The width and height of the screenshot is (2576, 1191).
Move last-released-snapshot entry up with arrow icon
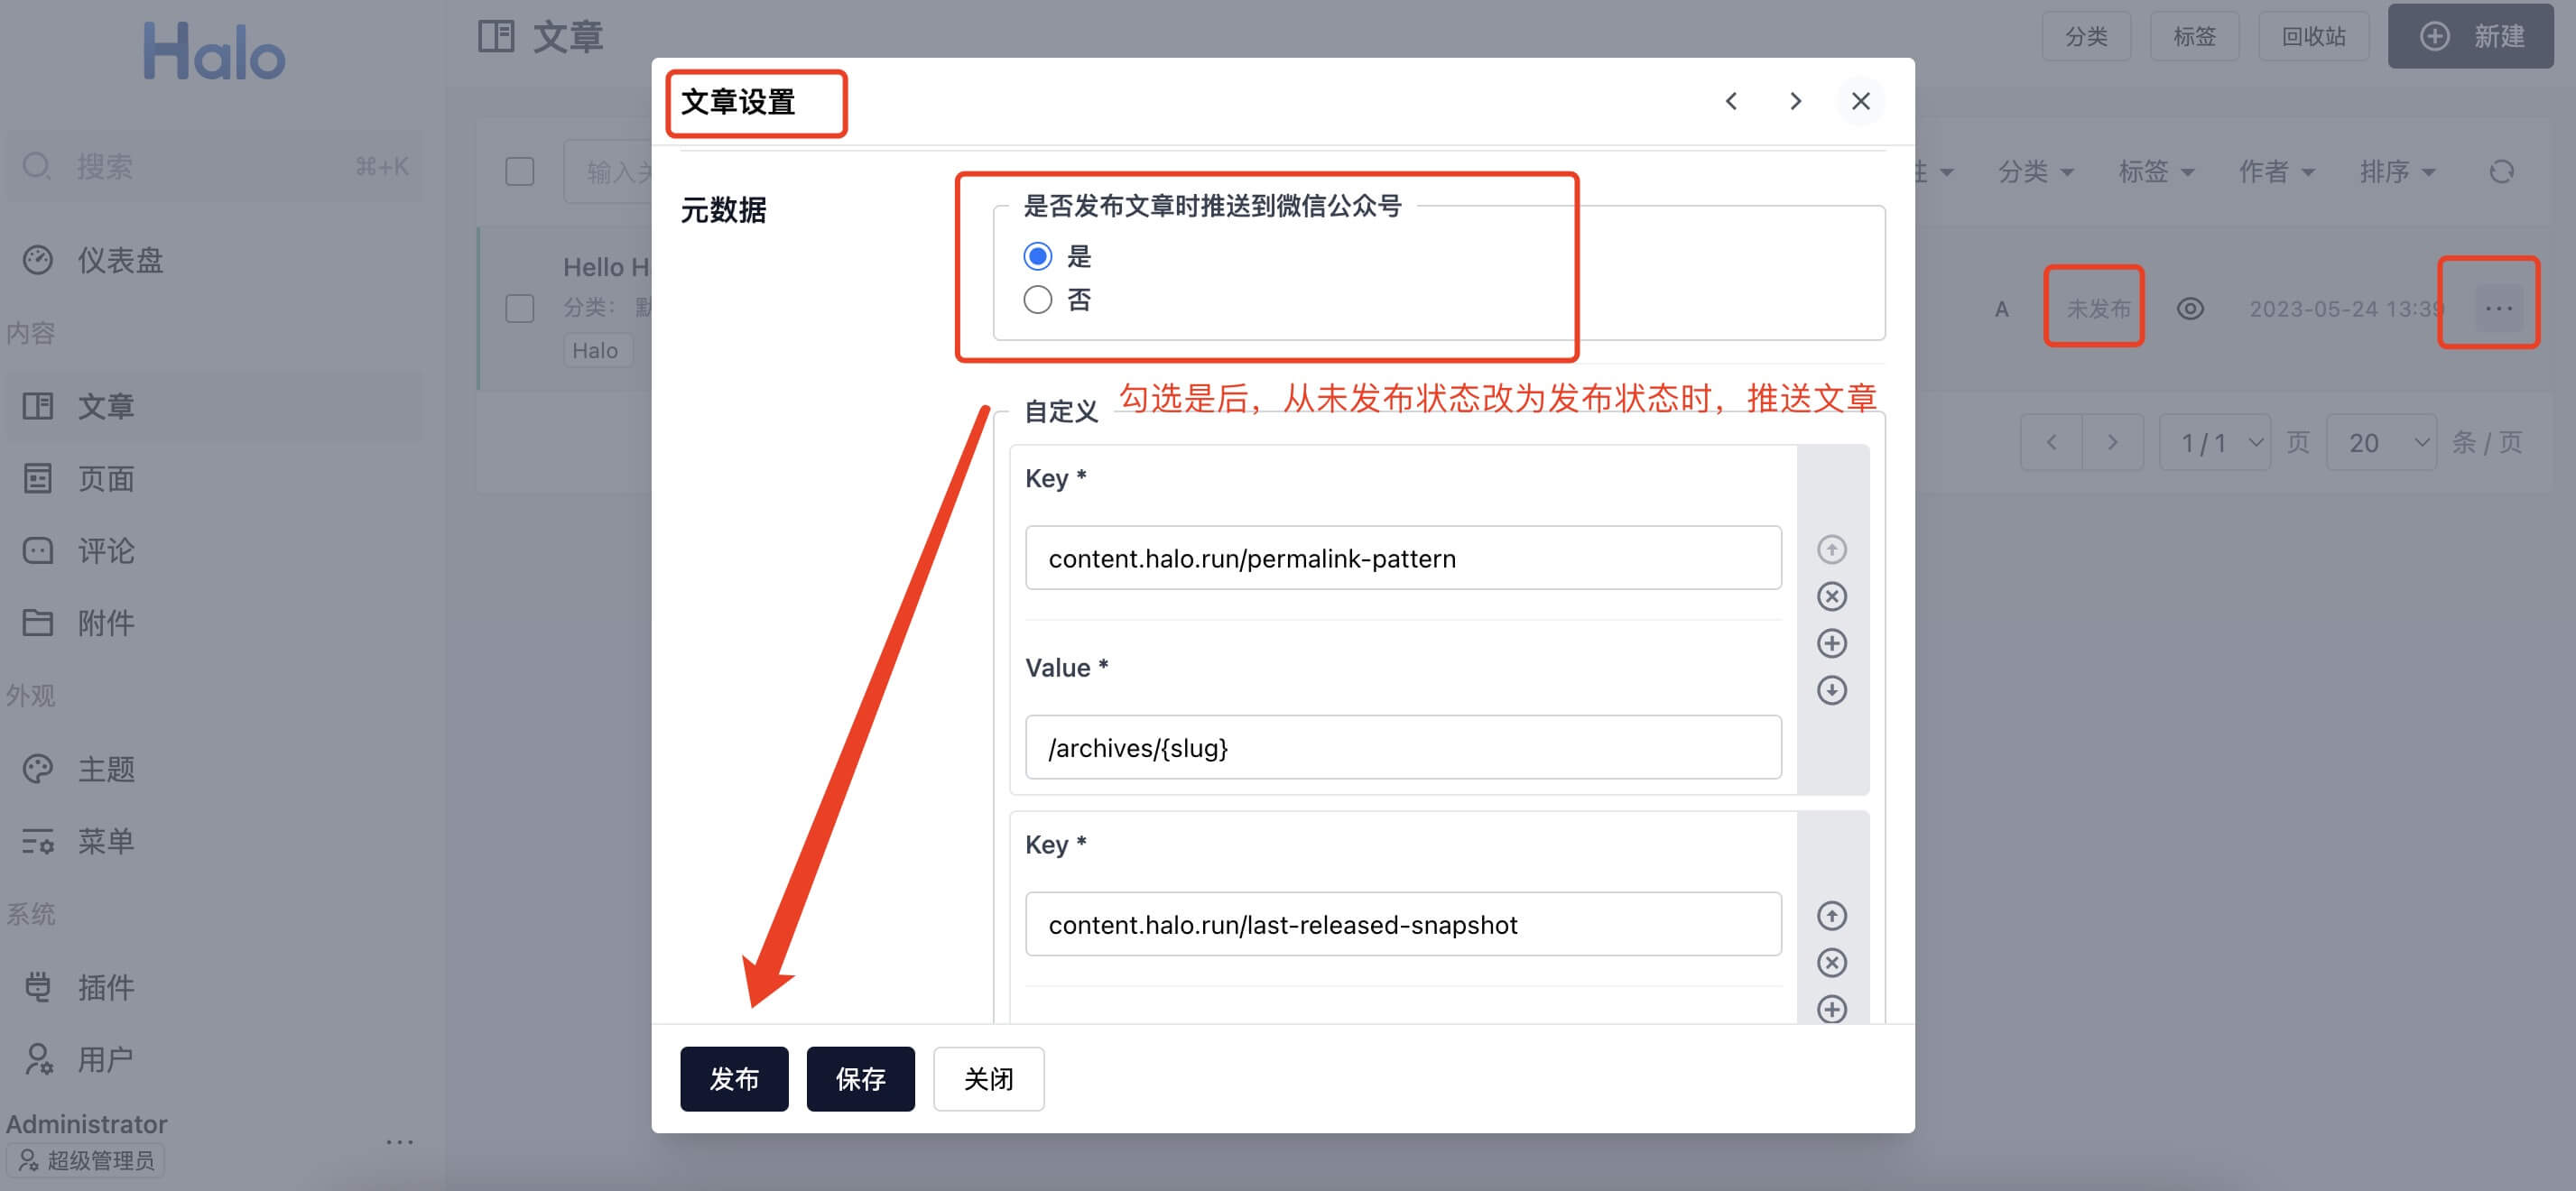pyautogui.click(x=1831, y=915)
